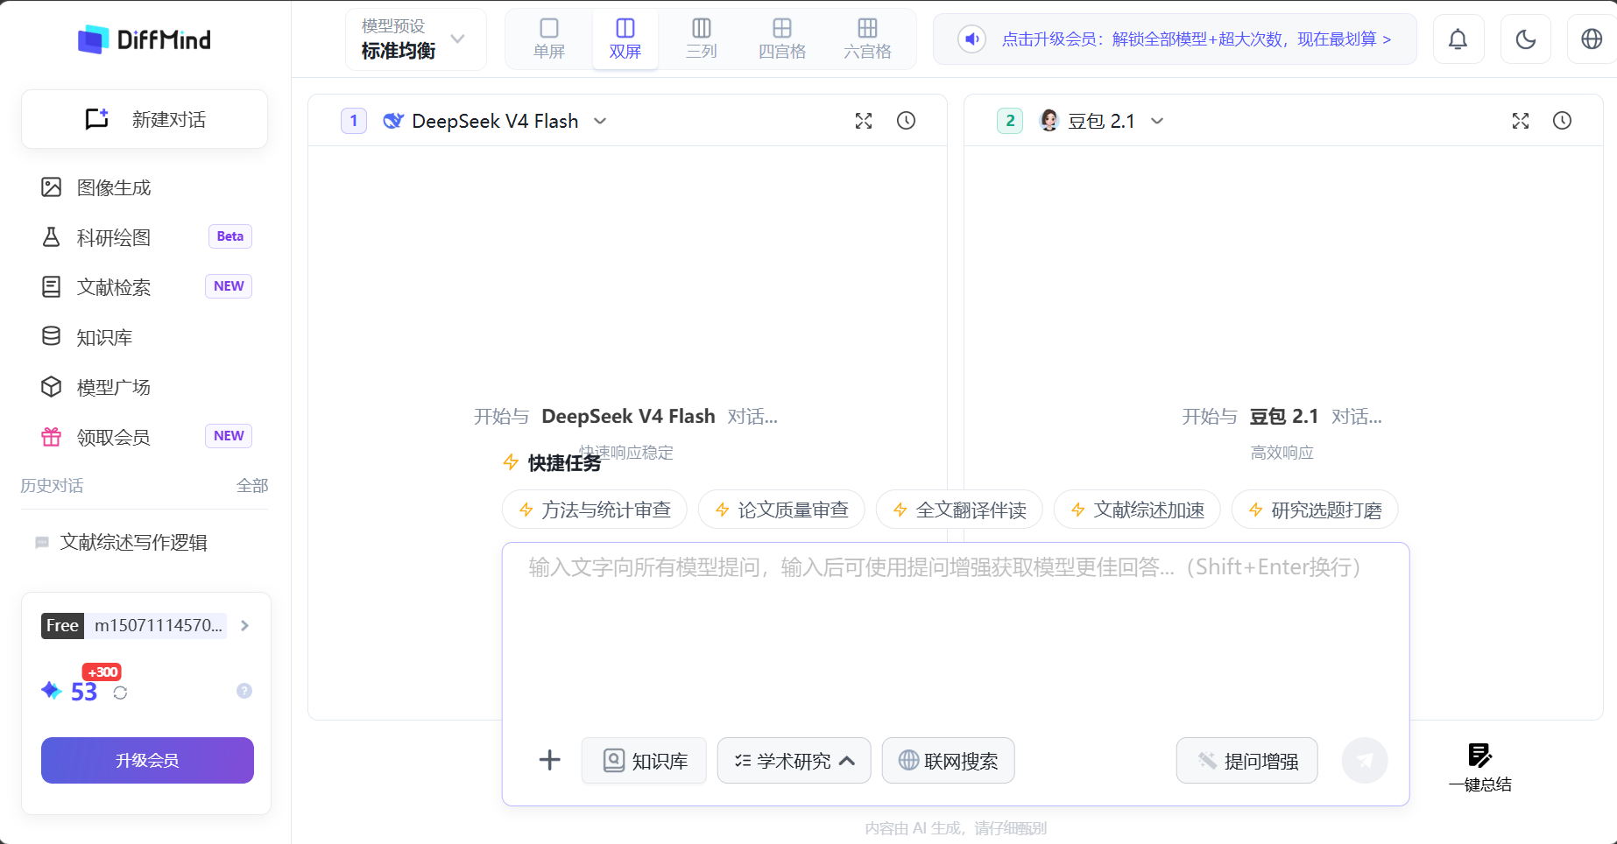Click the NEW badge beside 文献检索

(x=229, y=286)
